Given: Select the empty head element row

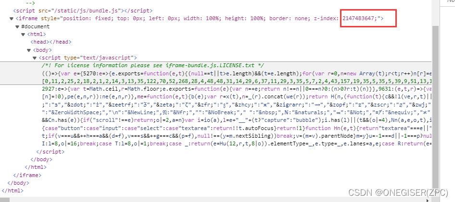Looking at the screenshot, I should tap(51, 42).
